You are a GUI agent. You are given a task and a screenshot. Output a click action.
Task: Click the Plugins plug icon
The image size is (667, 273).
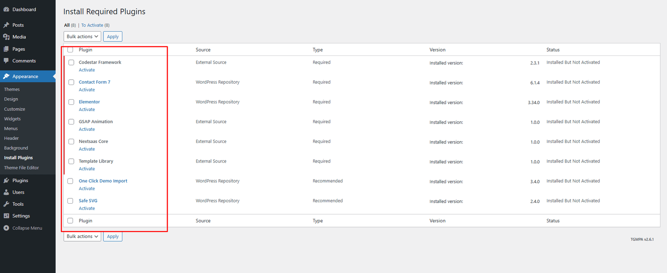pyautogui.click(x=6, y=180)
